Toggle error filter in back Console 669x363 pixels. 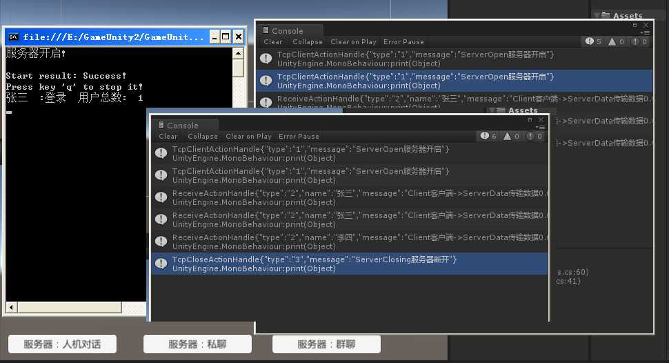(639, 41)
